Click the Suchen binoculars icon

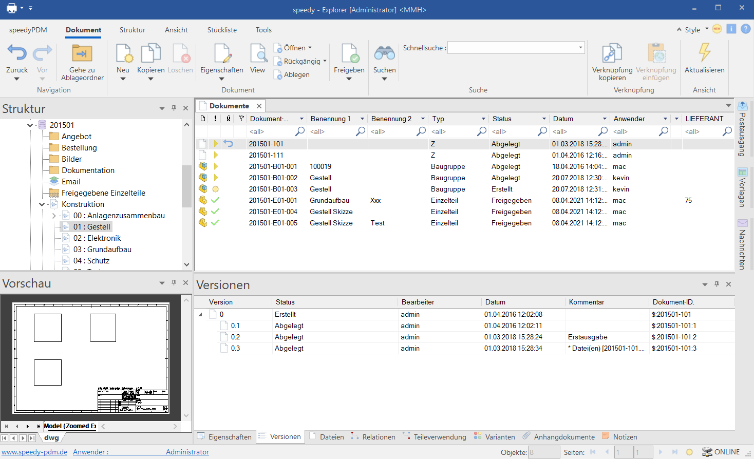point(384,53)
